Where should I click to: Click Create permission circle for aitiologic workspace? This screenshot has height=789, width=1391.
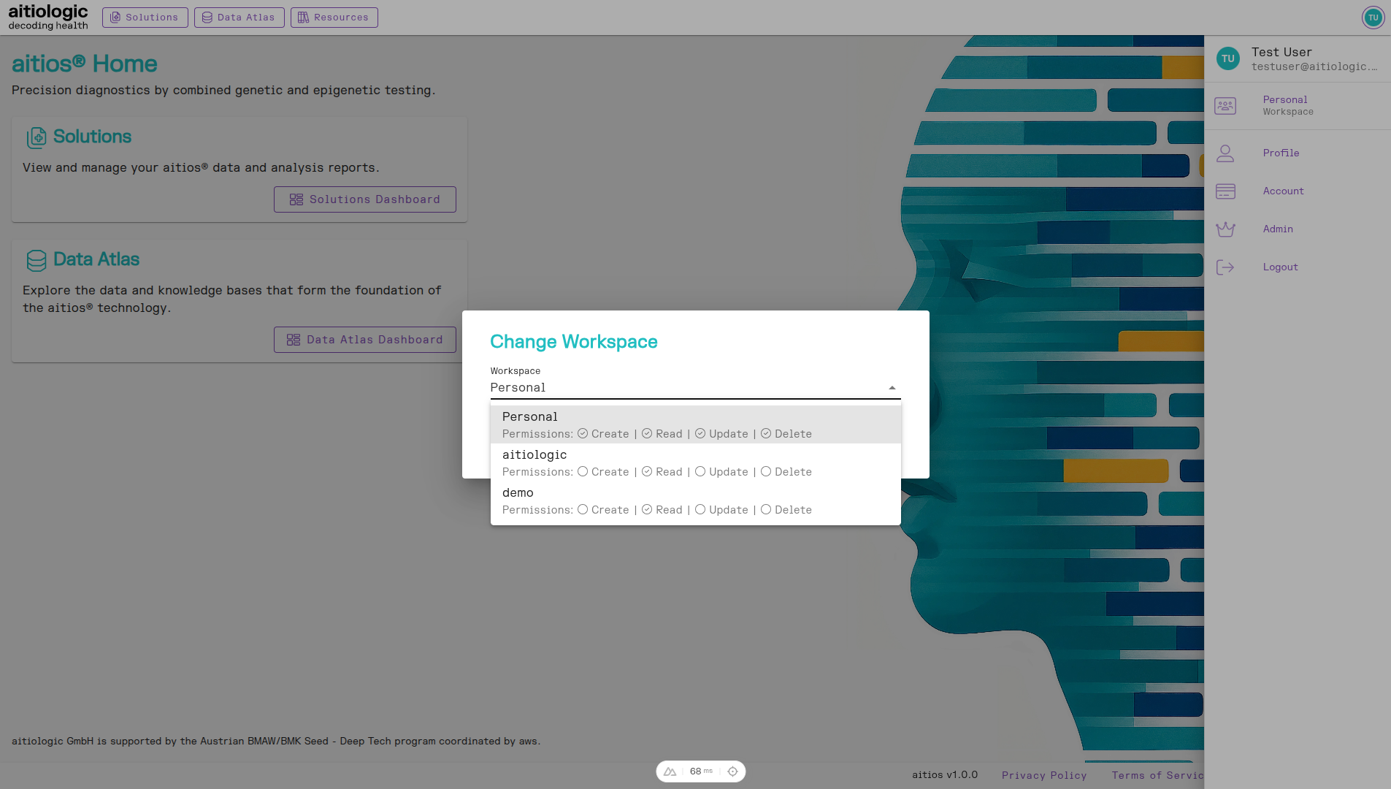tap(583, 472)
